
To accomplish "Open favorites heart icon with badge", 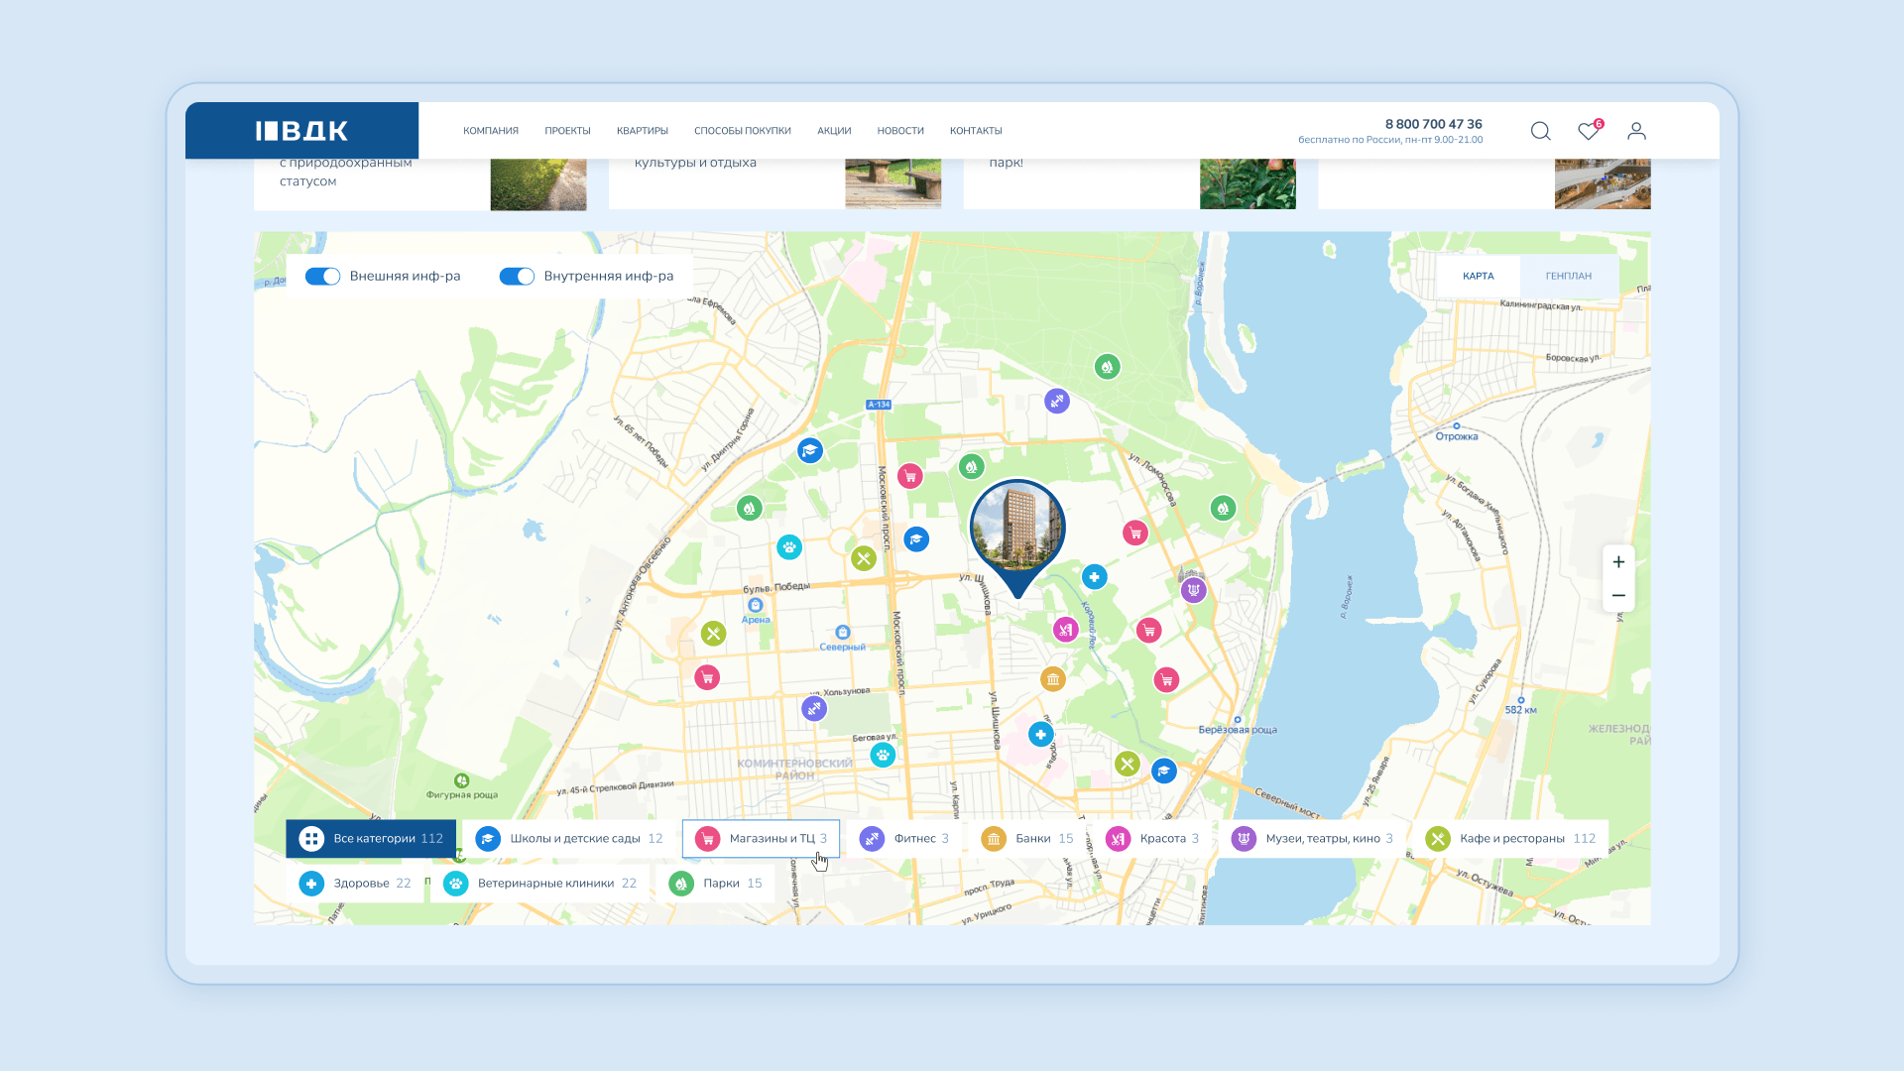I will point(1589,131).
